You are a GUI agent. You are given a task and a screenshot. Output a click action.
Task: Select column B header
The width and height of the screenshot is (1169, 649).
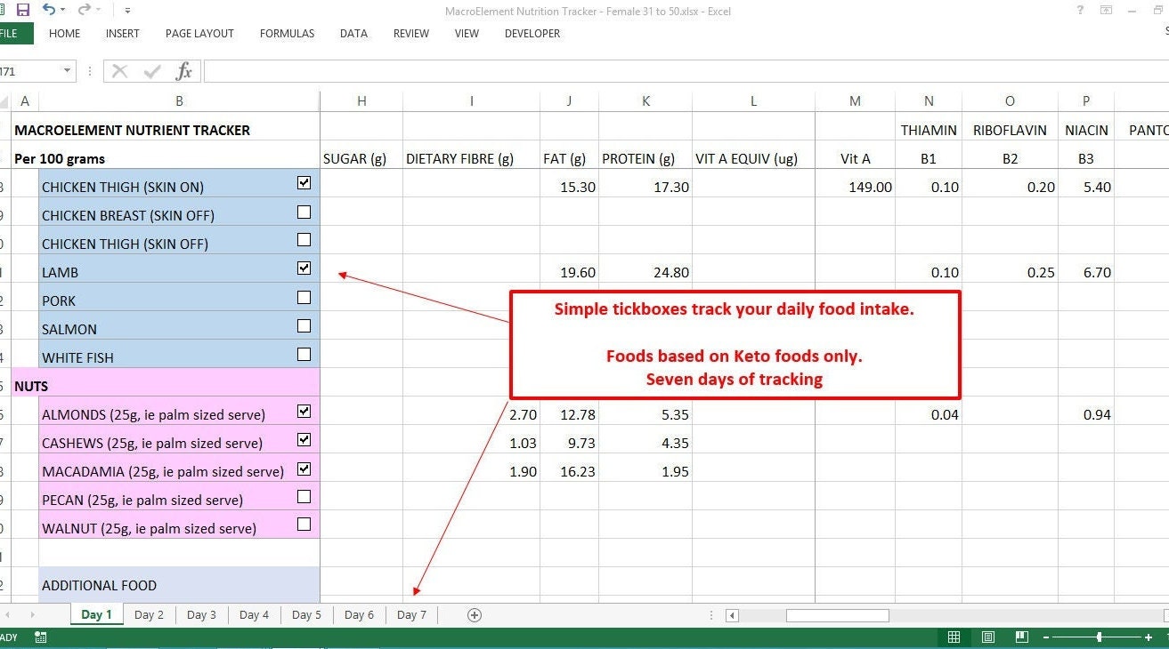(179, 101)
